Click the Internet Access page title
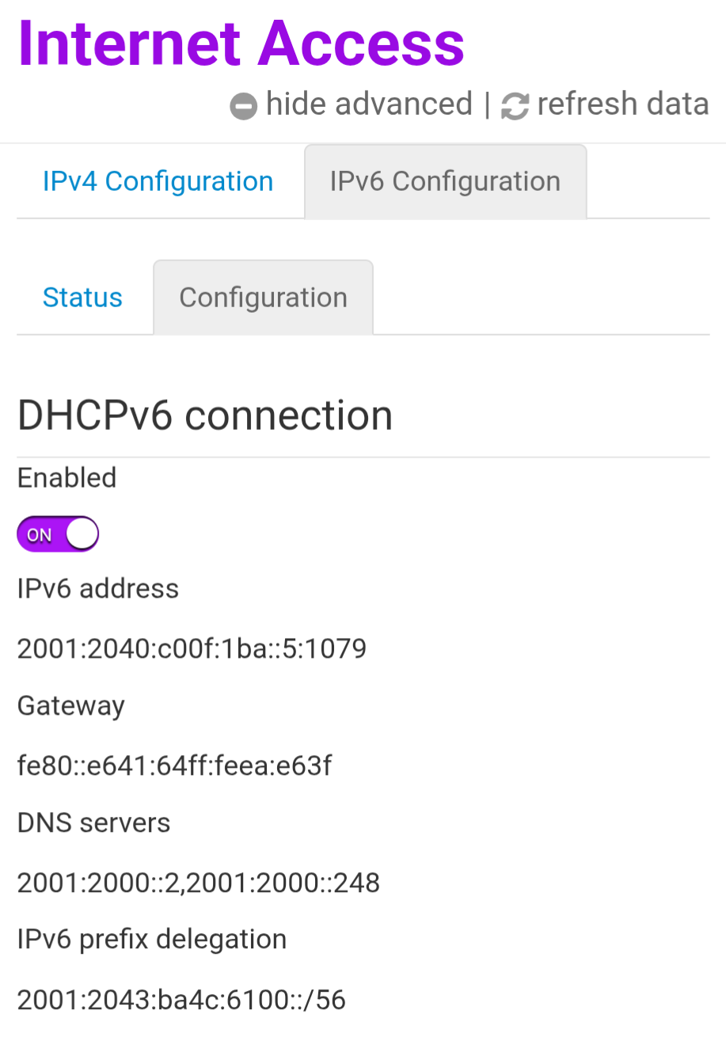 (x=241, y=43)
